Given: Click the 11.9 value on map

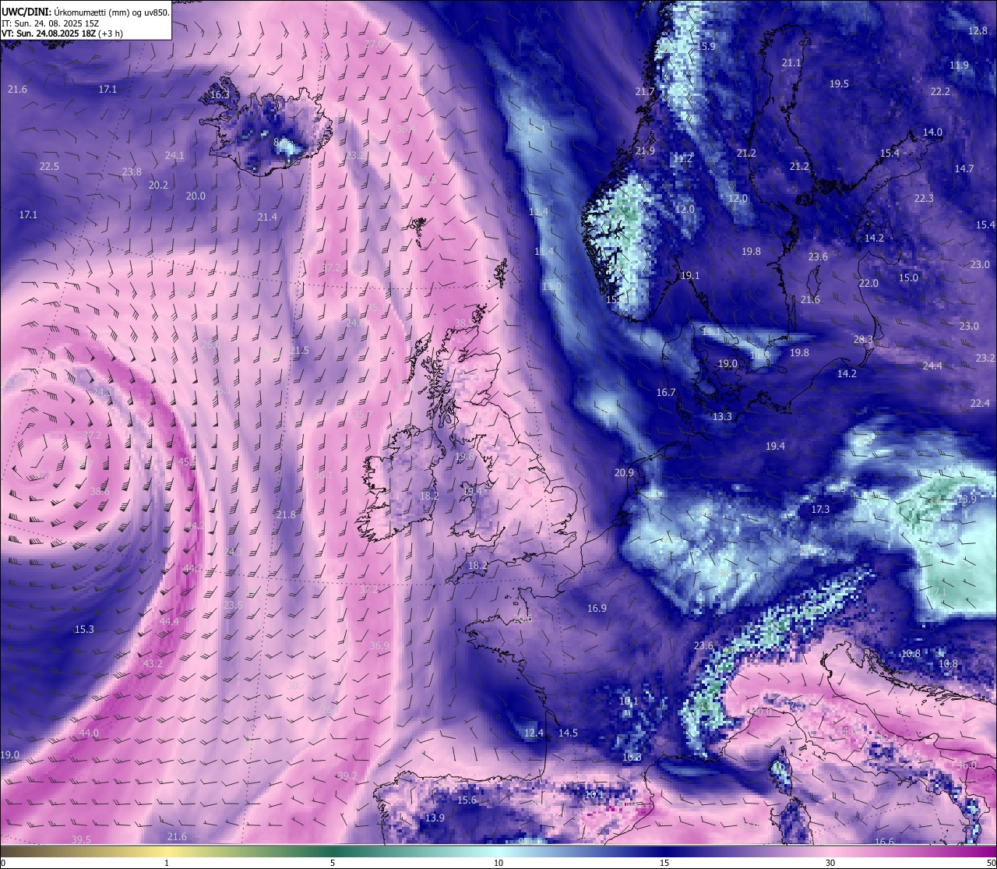Looking at the screenshot, I should [x=960, y=65].
